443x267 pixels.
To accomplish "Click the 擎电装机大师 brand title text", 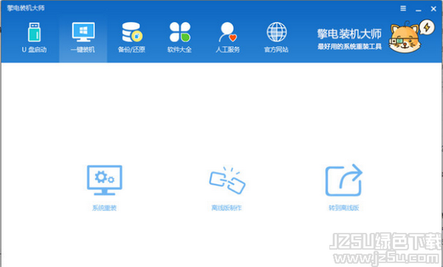I will click(349, 34).
